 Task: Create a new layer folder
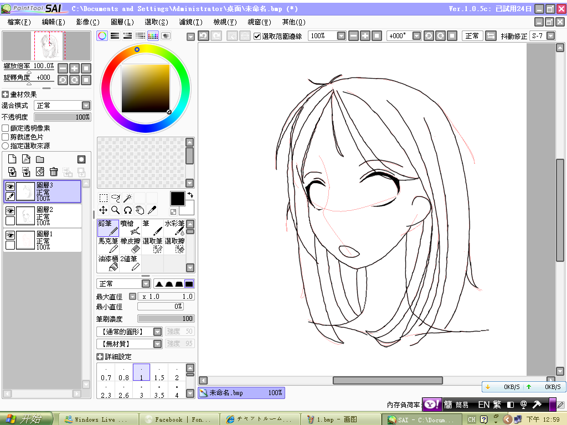coord(40,159)
